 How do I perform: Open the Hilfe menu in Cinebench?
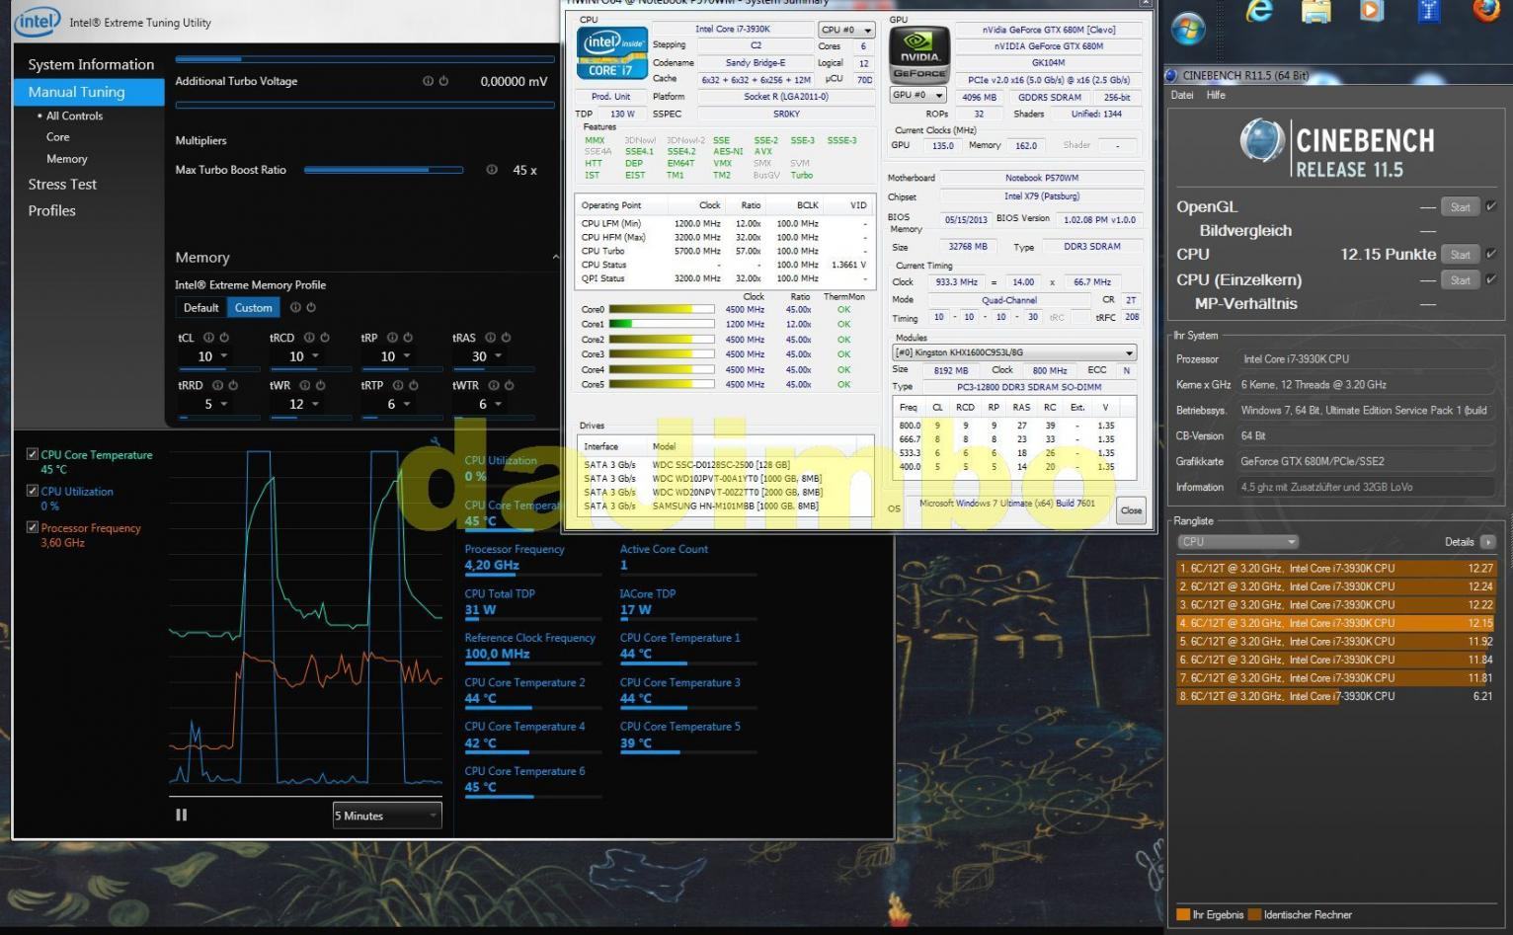(x=1216, y=95)
